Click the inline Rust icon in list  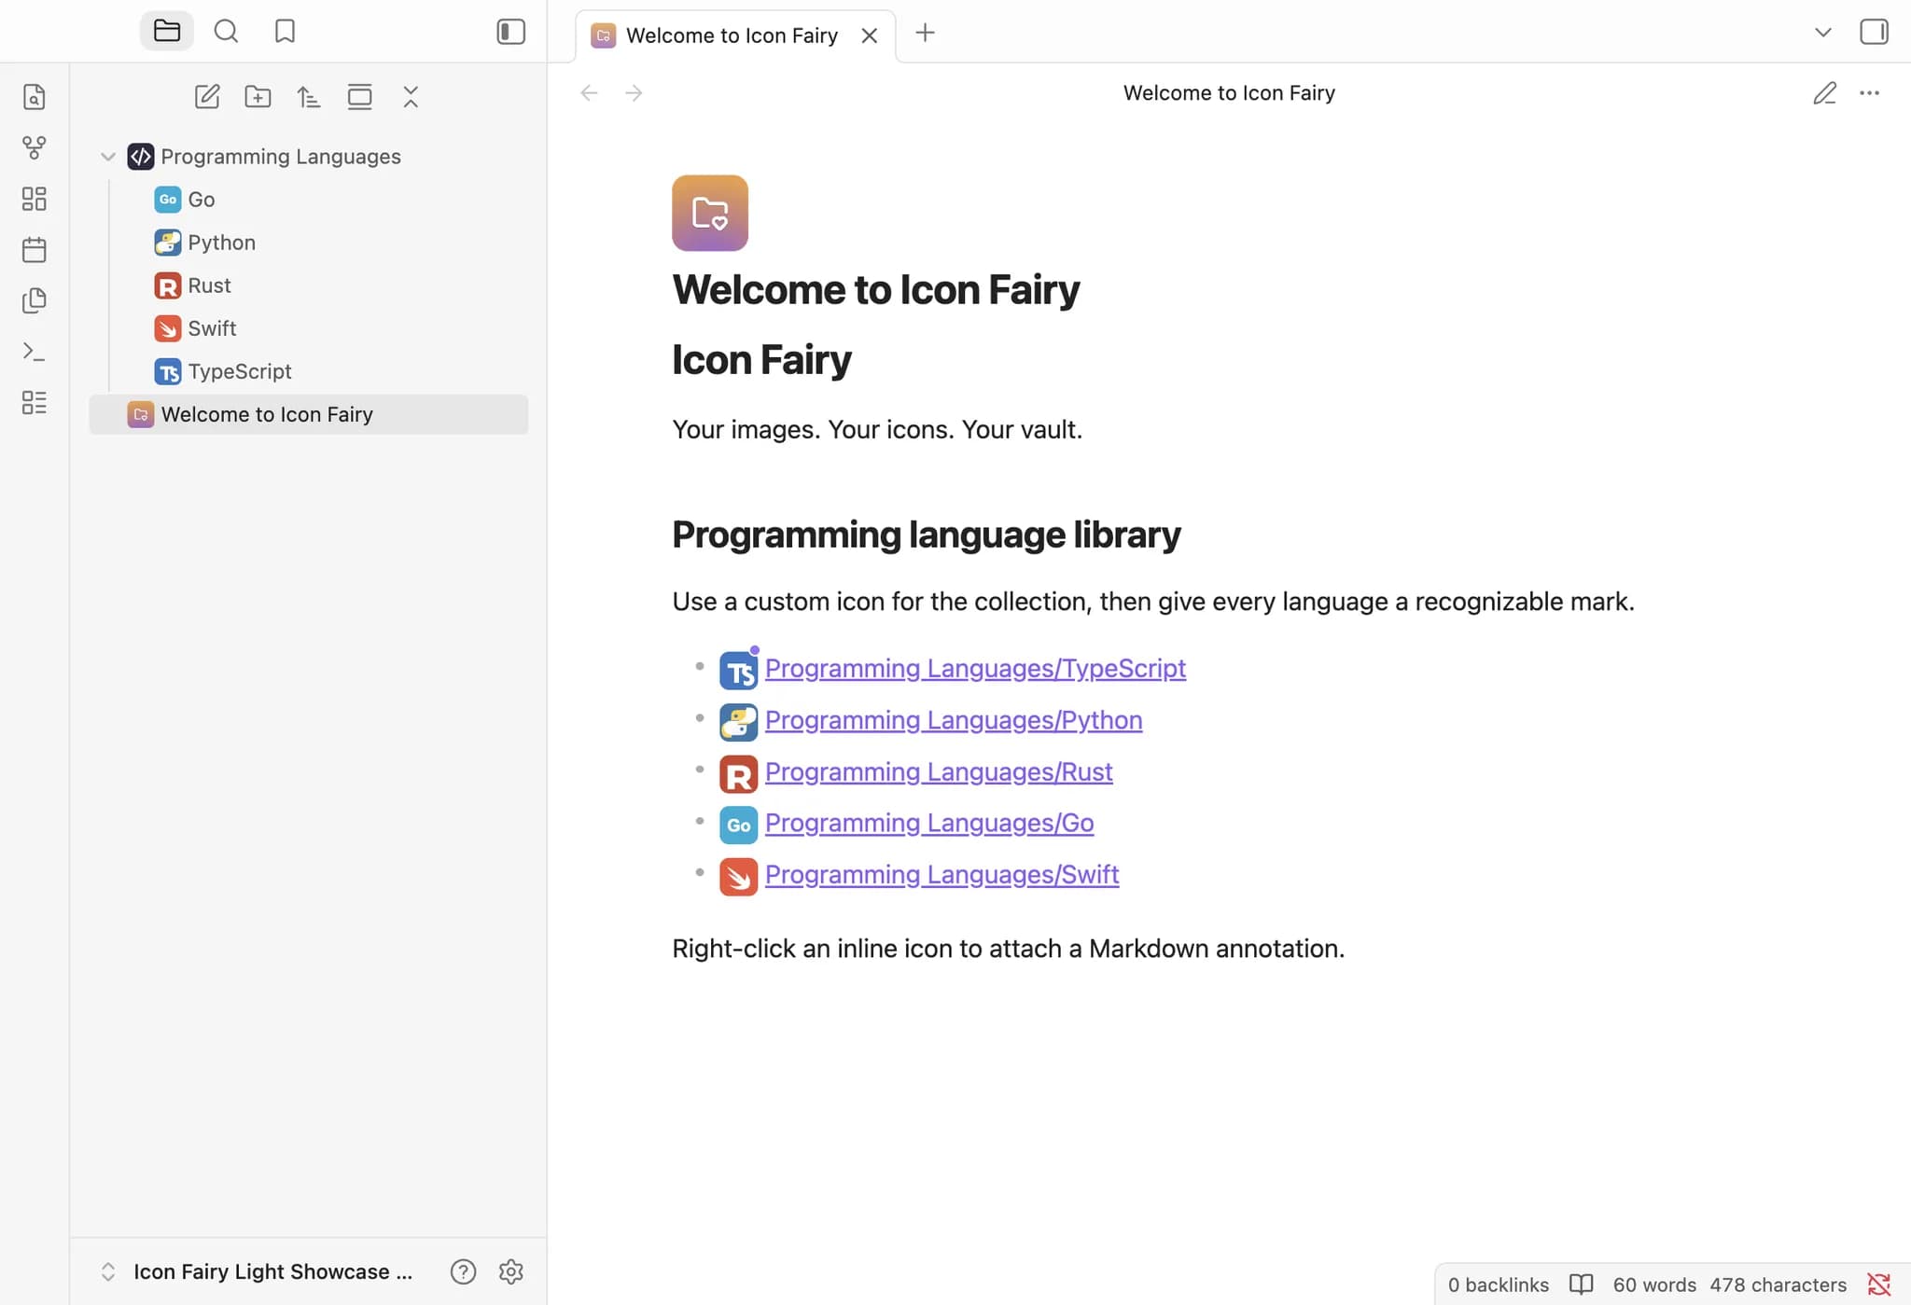click(738, 774)
